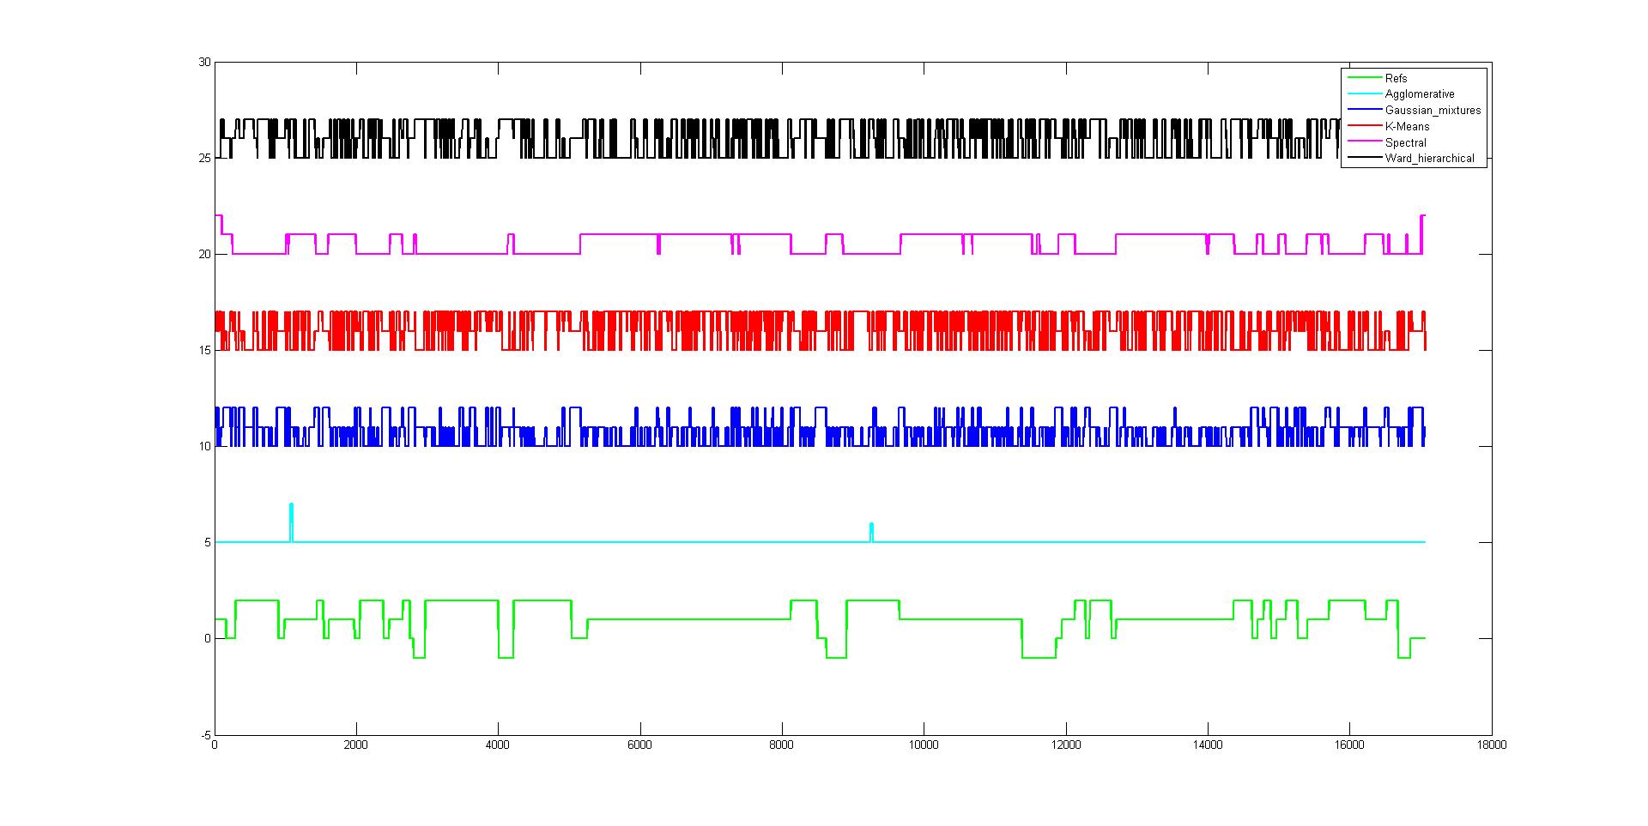Click the black Ward_hierarchical legend line sample
This screenshot has height=826, width=1648.
(x=1364, y=158)
